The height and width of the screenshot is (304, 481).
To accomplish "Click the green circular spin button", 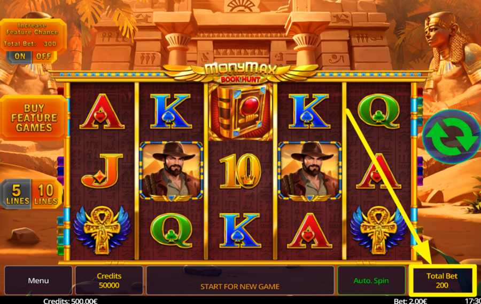I will point(451,137).
